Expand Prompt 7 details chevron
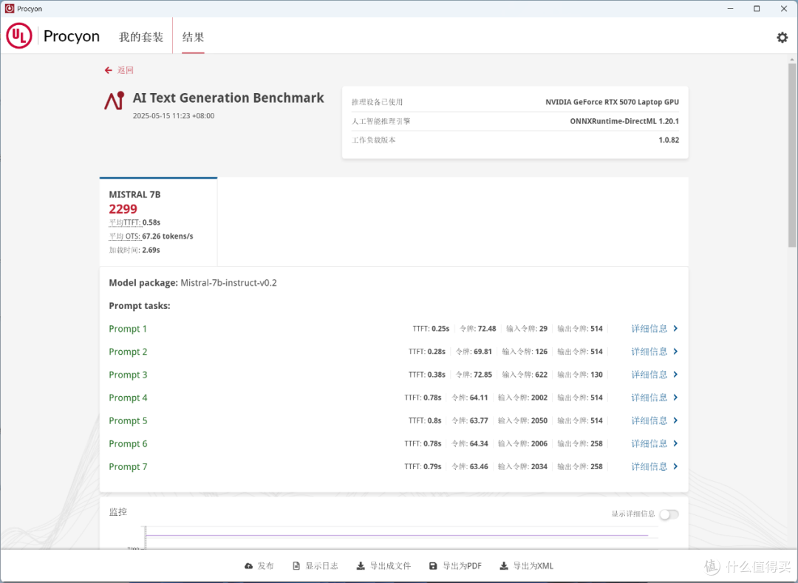Screen dimensions: 798x583 click(x=675, y=466)
